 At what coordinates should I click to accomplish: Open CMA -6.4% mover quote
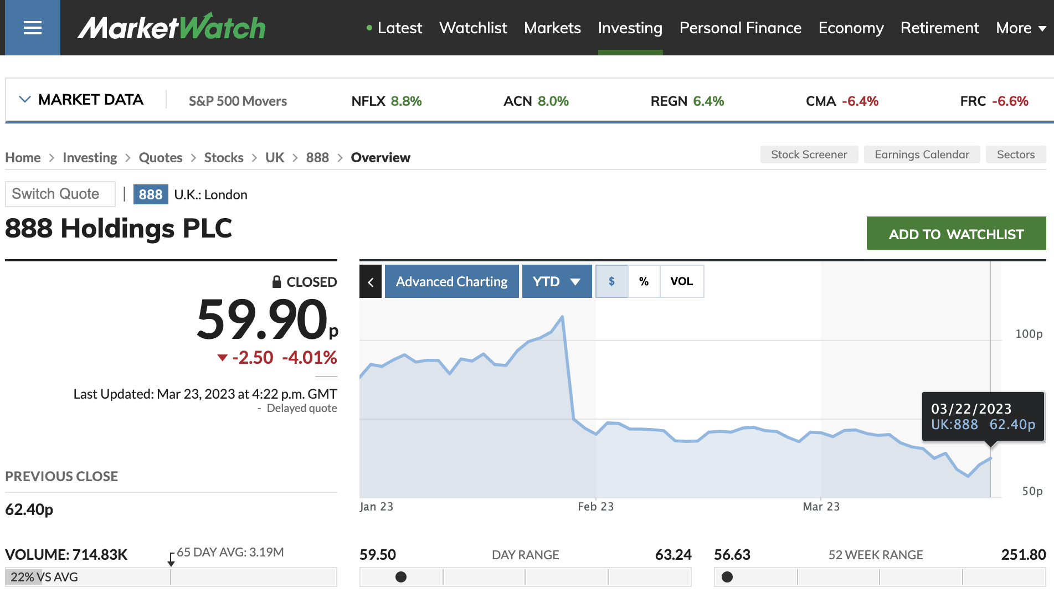[842, 101]
